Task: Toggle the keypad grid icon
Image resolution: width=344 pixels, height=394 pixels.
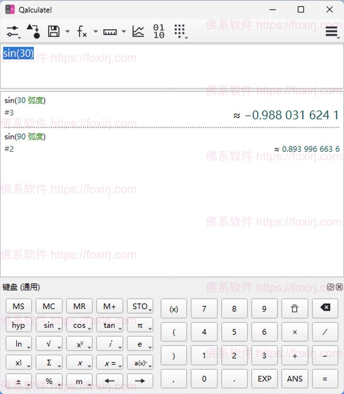Action: [x=180, y=31]
